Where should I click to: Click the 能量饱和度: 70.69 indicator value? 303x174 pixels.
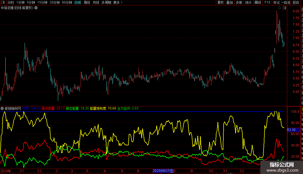coord(103,108)
